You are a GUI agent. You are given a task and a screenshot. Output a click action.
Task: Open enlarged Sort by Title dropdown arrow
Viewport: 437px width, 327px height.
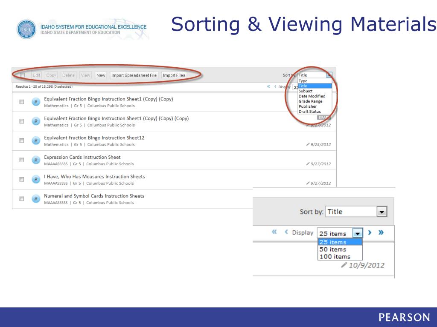[382, 212]
